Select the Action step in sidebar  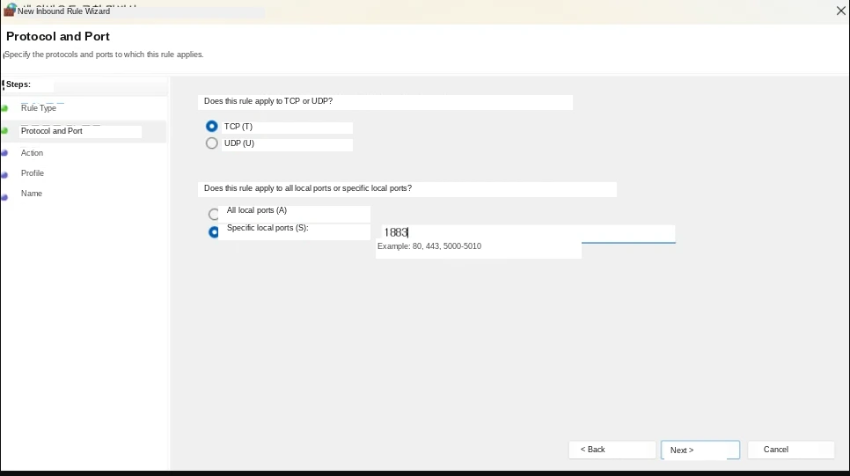(32, 153)
